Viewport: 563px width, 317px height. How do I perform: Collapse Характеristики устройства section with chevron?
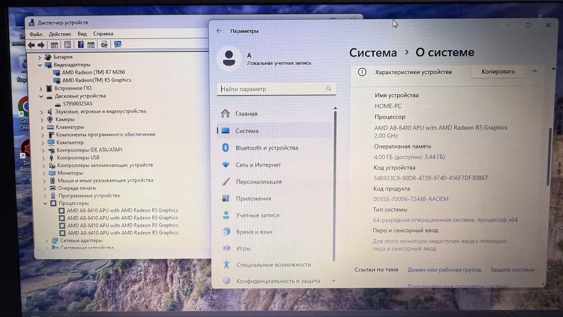coord(534,71)
